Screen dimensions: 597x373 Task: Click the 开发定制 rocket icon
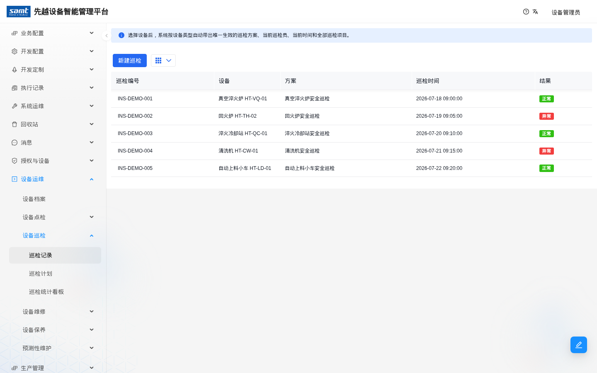click(x=15, y=70)
